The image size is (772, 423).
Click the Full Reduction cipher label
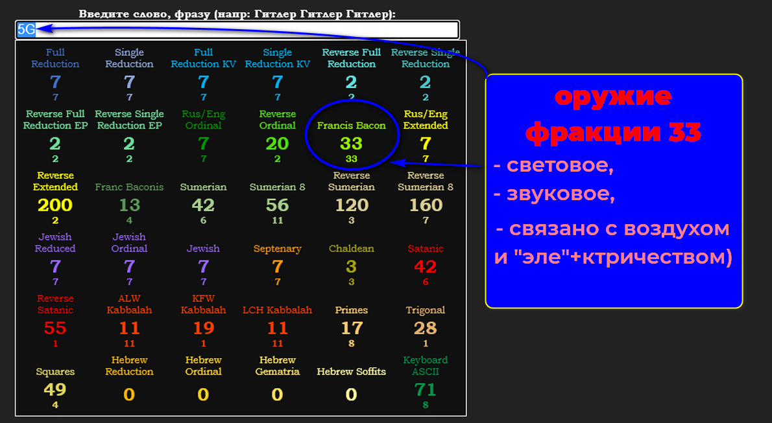[x=55, y=58]
